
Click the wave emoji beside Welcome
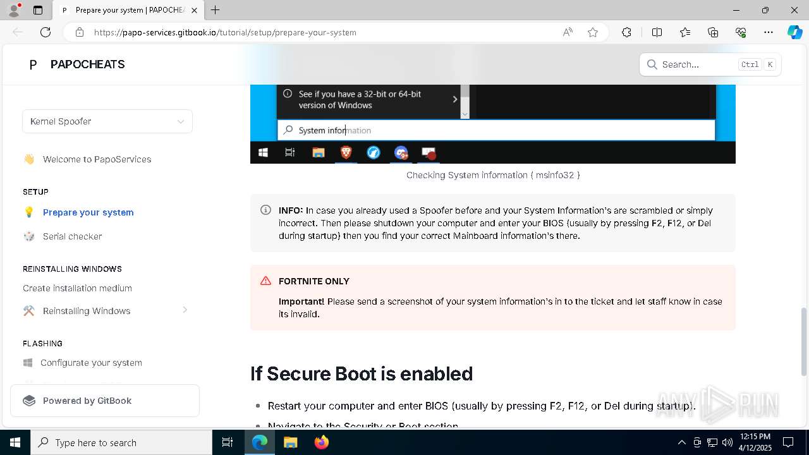coord(29,159)
